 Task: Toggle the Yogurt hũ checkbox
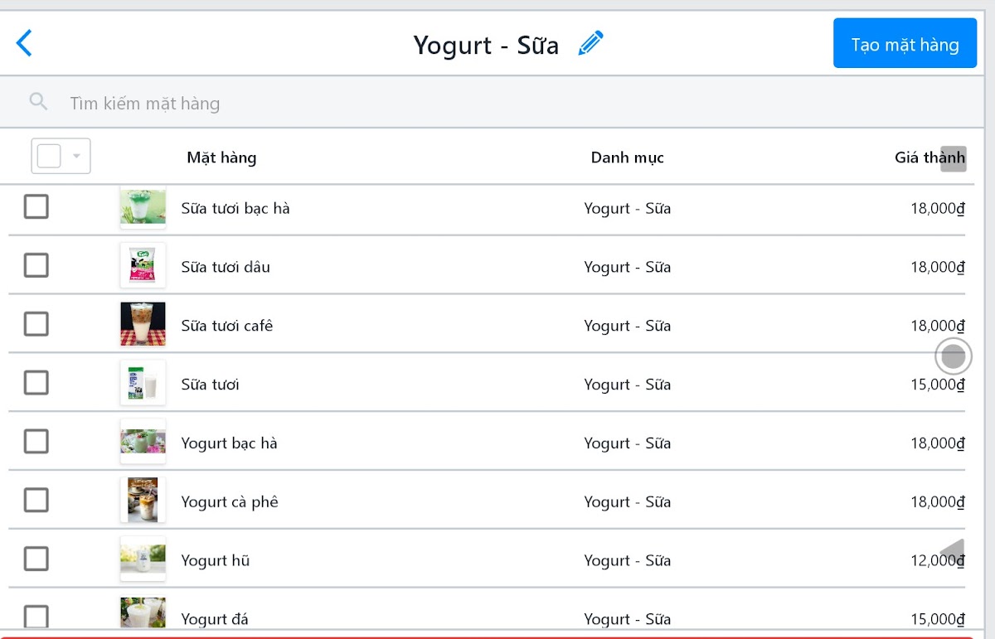click(x=36, y=559)
